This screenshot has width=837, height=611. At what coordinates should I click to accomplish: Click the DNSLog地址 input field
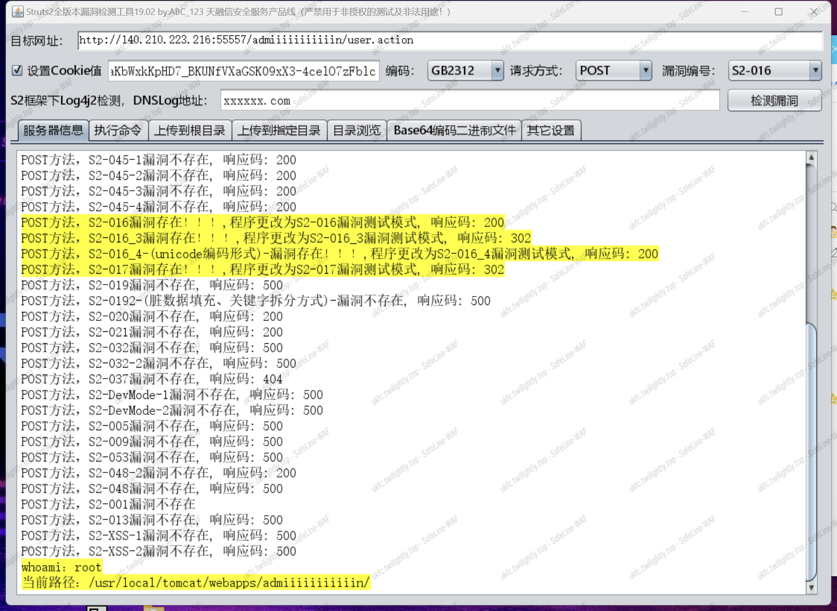[469, 101]
